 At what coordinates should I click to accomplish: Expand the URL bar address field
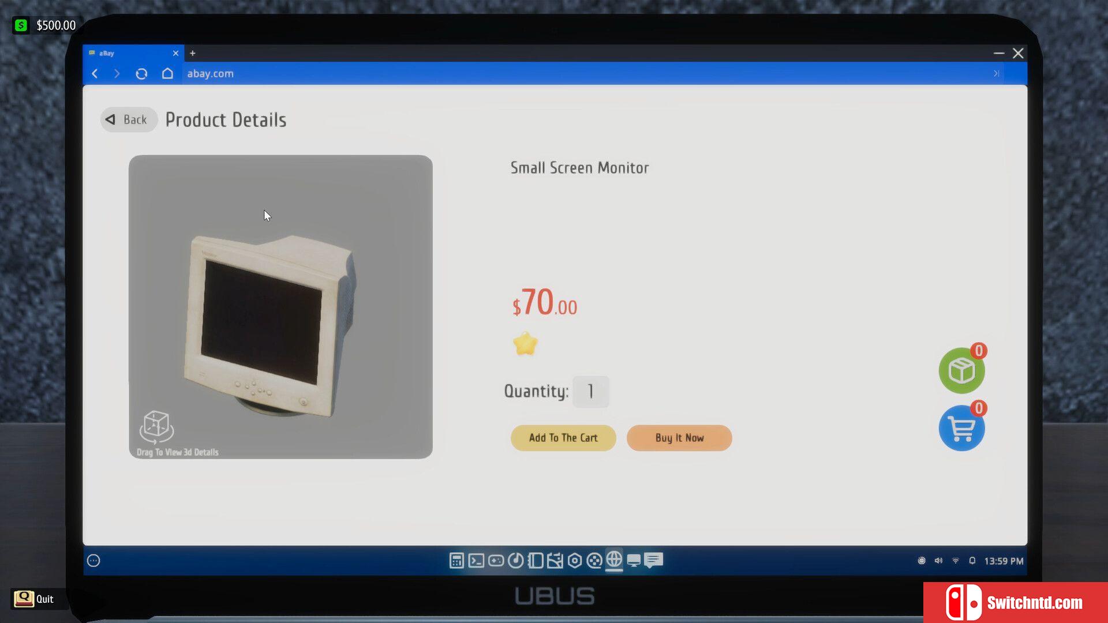point(995,73)
